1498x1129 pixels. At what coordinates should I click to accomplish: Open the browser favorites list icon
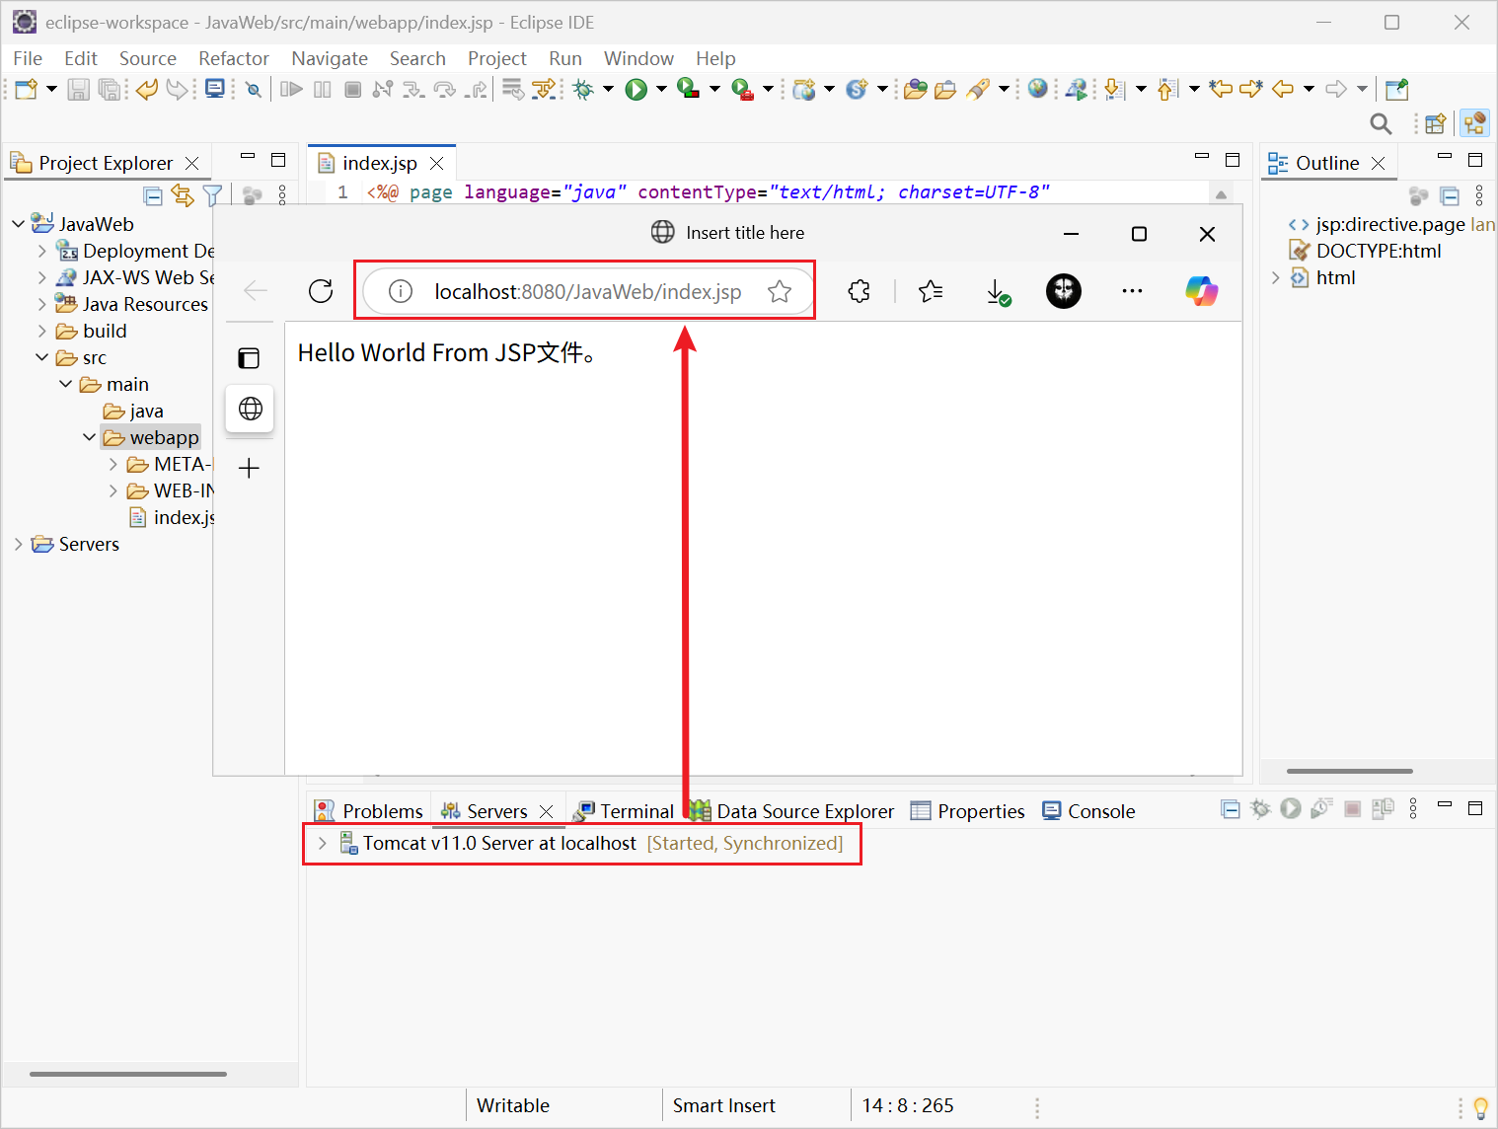point(931,291)
